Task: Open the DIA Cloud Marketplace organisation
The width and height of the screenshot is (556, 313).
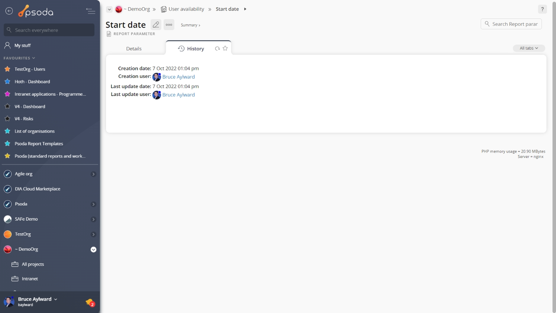Action: [x=37, y=189]
